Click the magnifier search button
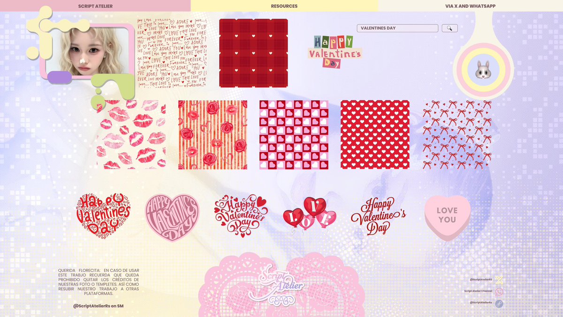This screenshot has width=563, height=317. pos(449,28)
